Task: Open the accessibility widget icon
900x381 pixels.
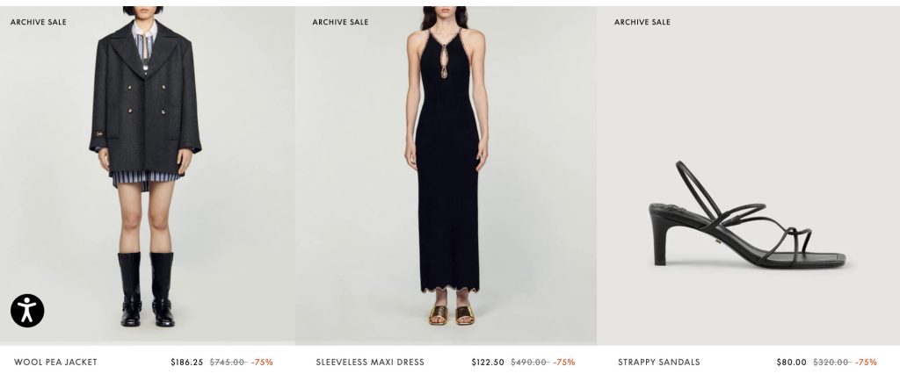Action: click(27, 311)
